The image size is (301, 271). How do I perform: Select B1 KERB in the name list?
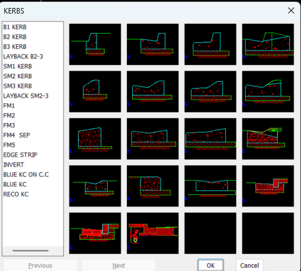[x=15, y=27]
